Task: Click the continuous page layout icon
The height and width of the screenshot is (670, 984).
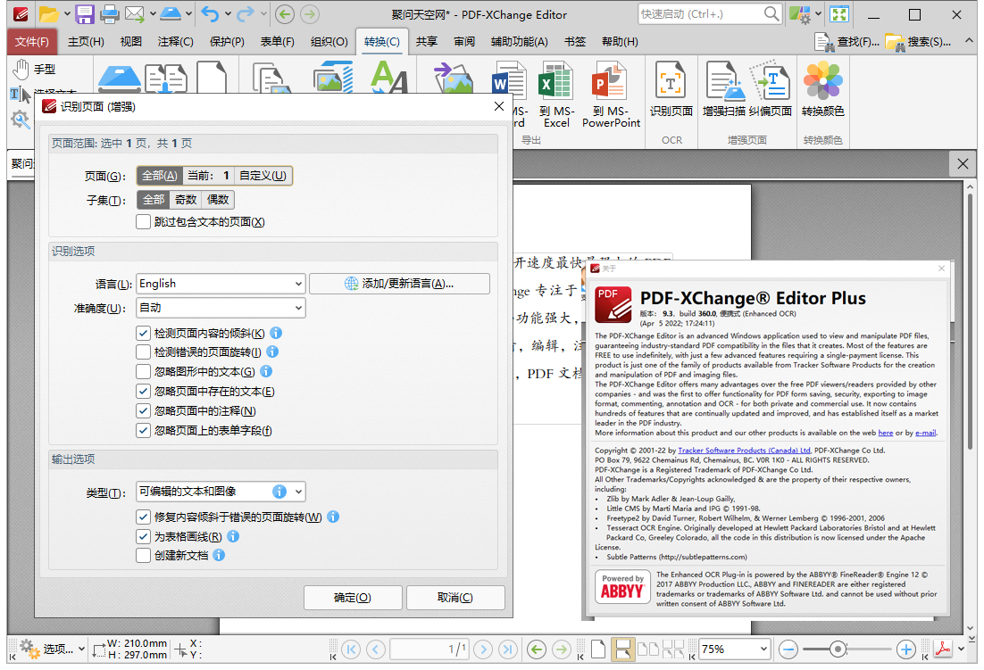Action: click(x=622, y=649)
